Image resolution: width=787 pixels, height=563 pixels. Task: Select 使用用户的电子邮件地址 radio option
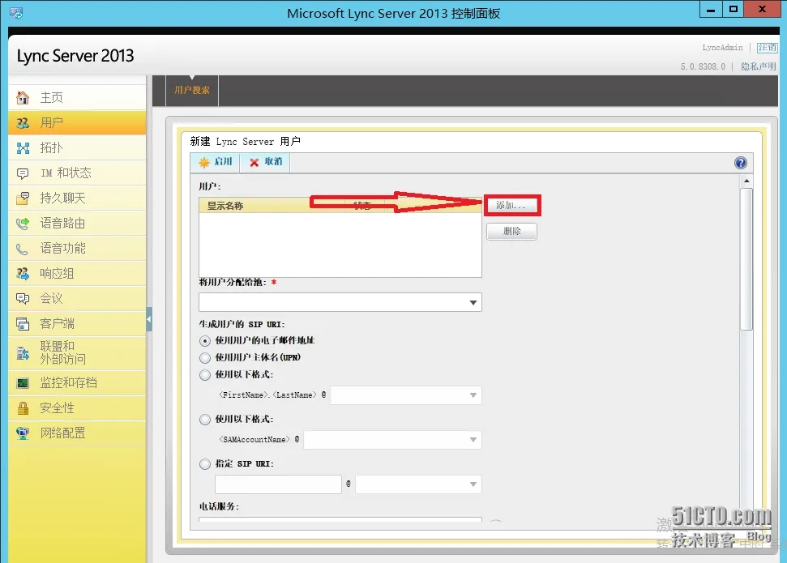pyautogui.click(x=205, y=341)
